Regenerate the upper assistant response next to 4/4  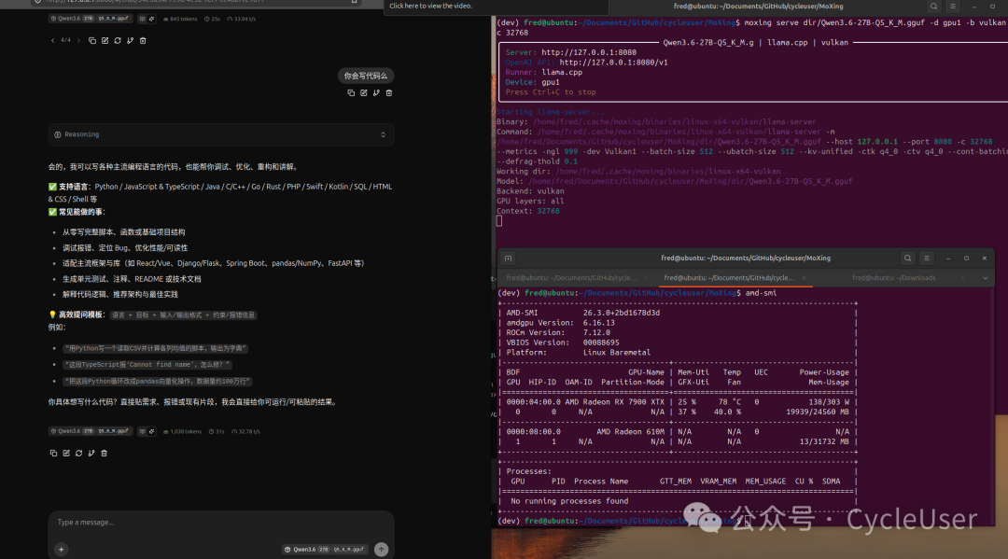point(118,40)
